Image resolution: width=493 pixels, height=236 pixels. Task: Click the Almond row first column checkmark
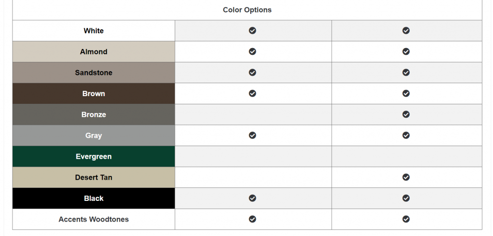(252, 51)
